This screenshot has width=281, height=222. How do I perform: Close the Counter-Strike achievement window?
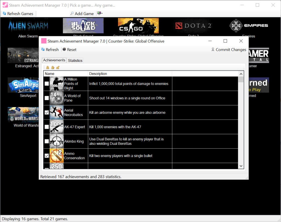(241, 41)
